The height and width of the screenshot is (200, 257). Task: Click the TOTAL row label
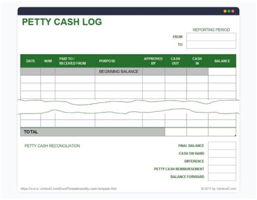coord(31,132)
